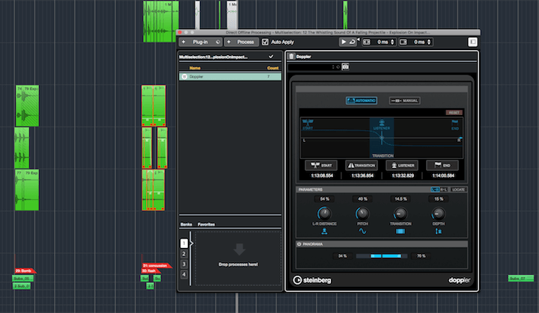Click the Depth knob
The image size is (539, 313).
click(x=438, y=214)
